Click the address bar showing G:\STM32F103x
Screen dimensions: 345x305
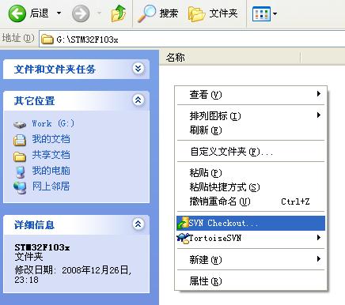click(192, 40)
